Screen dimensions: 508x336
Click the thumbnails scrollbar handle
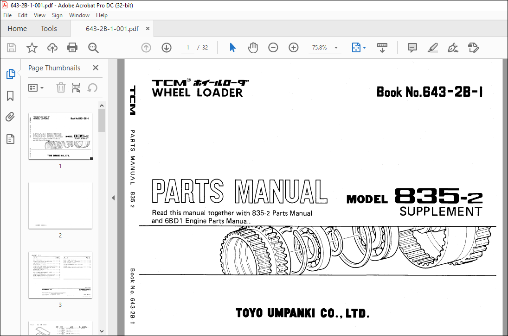(102, 120)
